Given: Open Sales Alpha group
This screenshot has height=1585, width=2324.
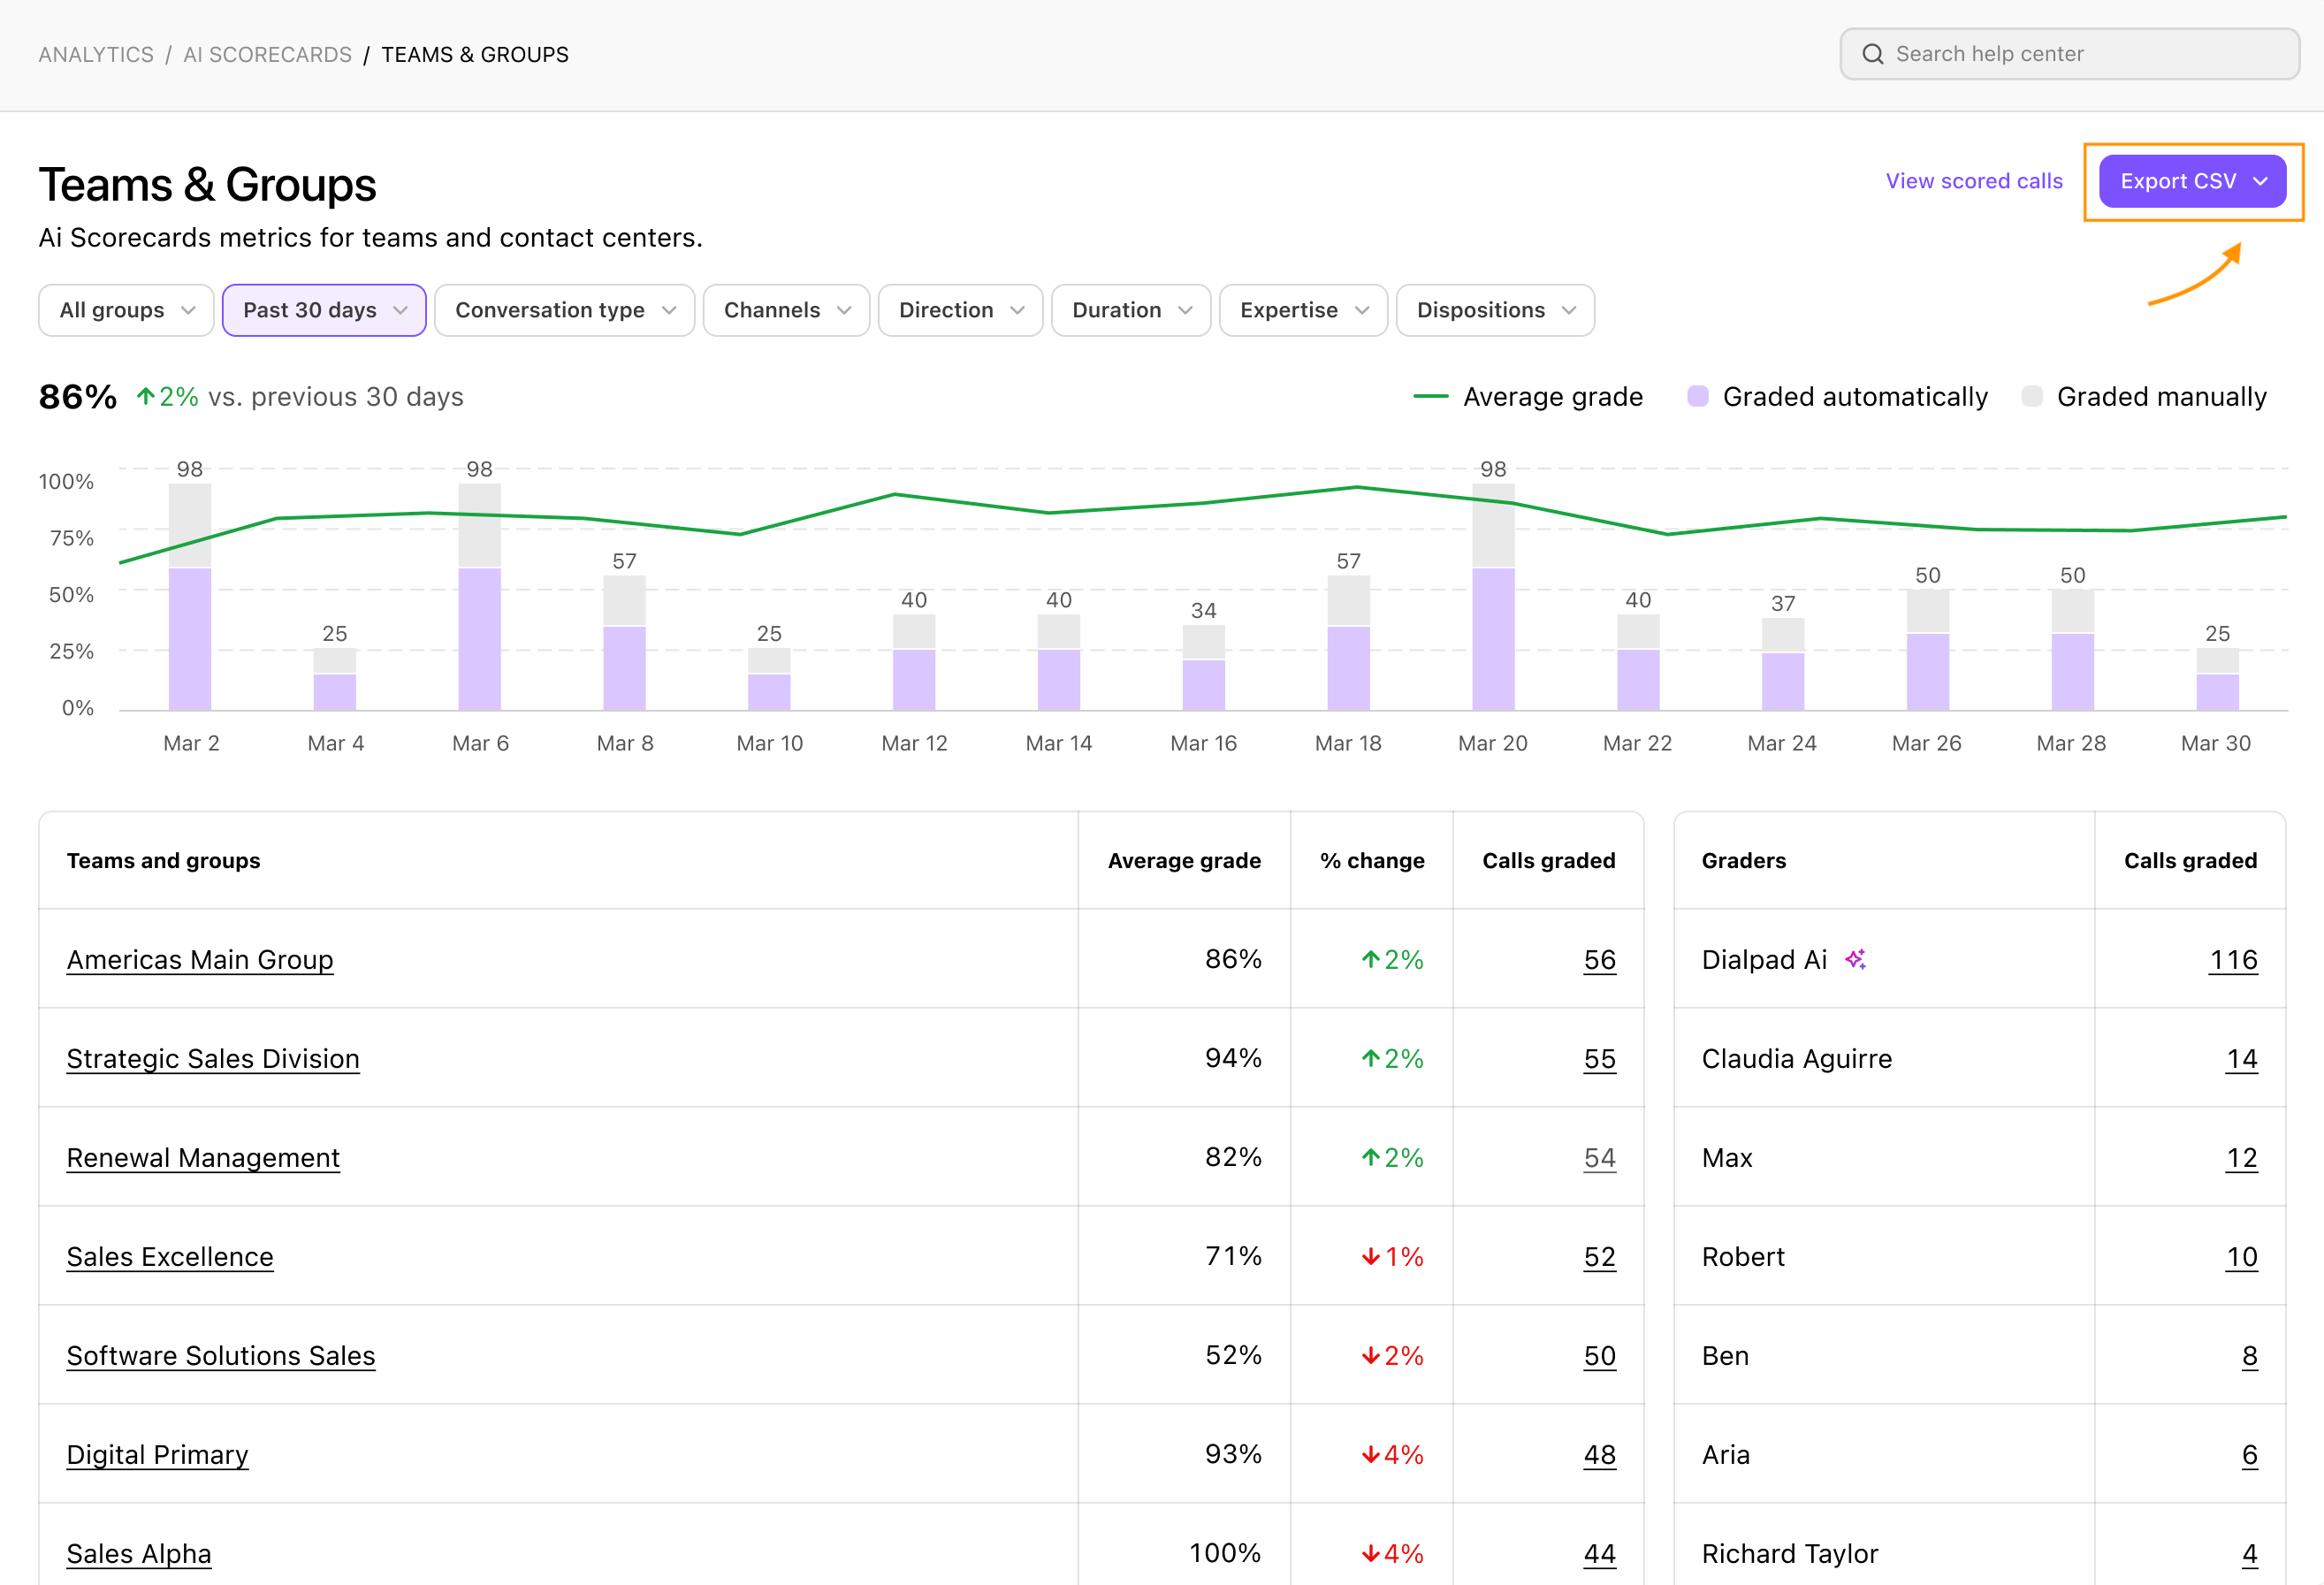Looking at the screenshot, I should pyautogui.click(x=139, y=1553).
